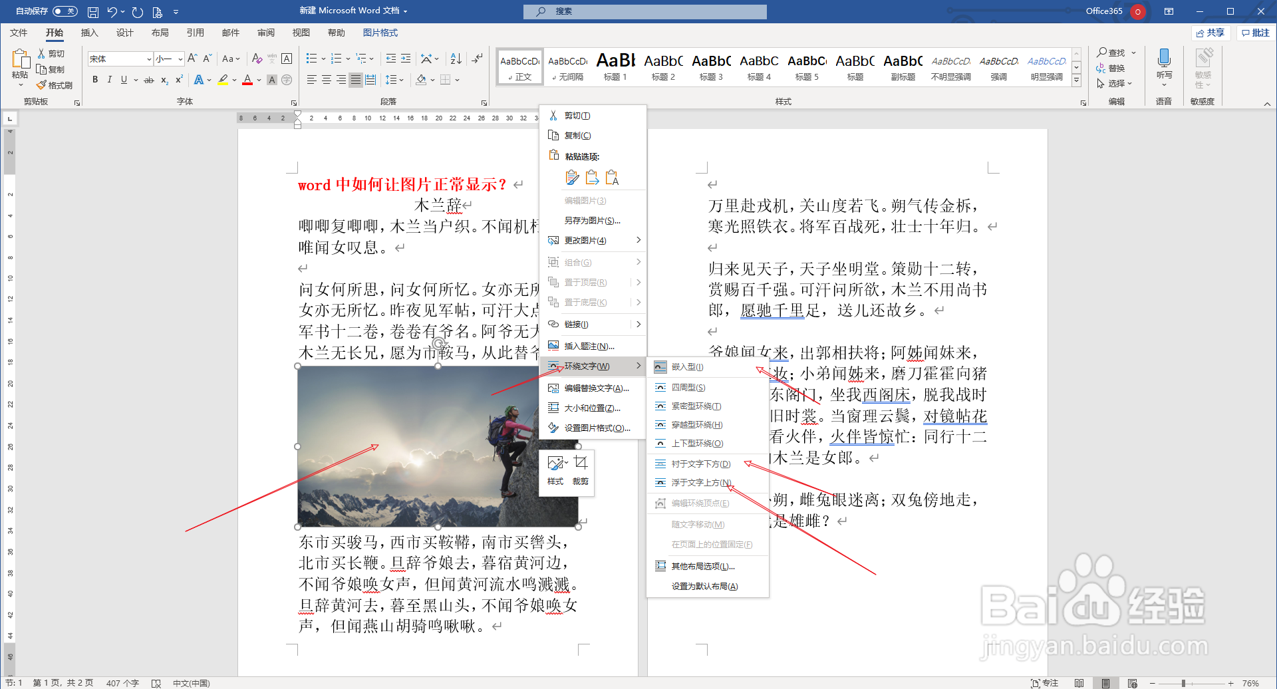
Task: Select In Front of Text (浮于文字上方)
Action: pos(707,482)
